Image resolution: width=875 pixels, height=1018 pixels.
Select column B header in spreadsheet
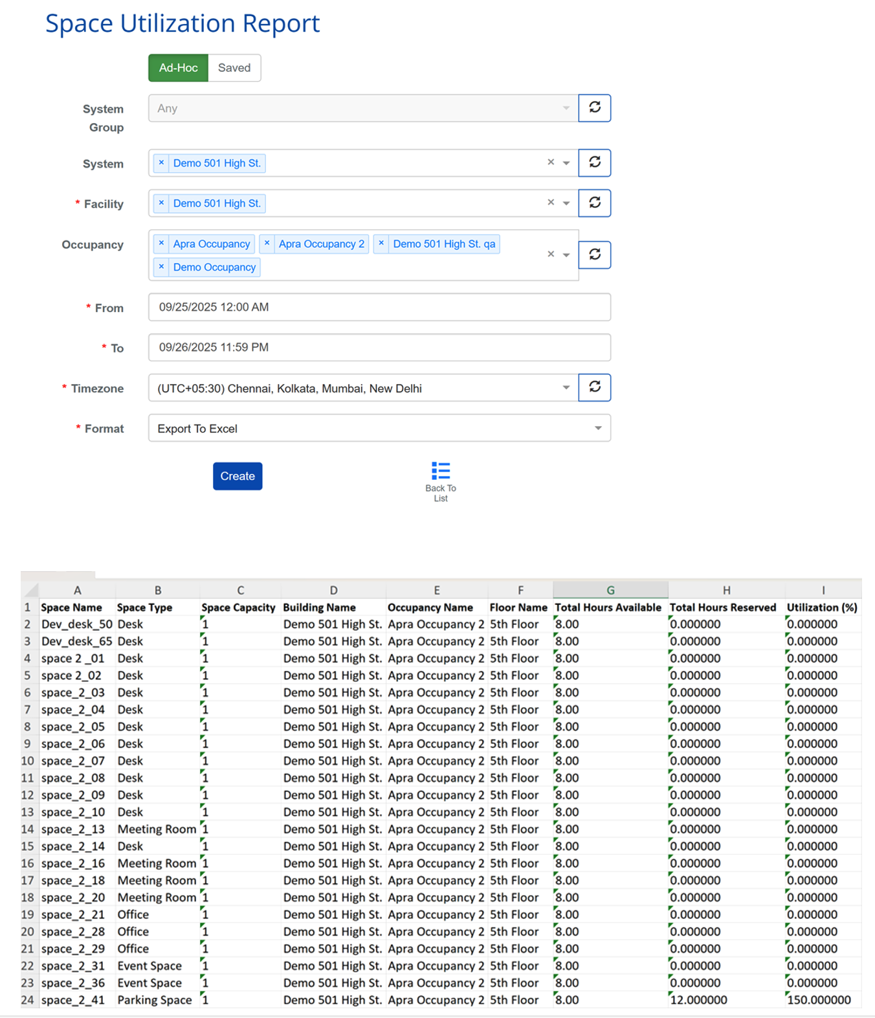[158, 590]
